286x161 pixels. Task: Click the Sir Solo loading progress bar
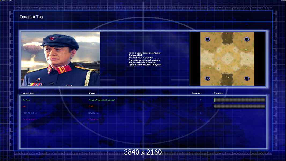point(240,100)
